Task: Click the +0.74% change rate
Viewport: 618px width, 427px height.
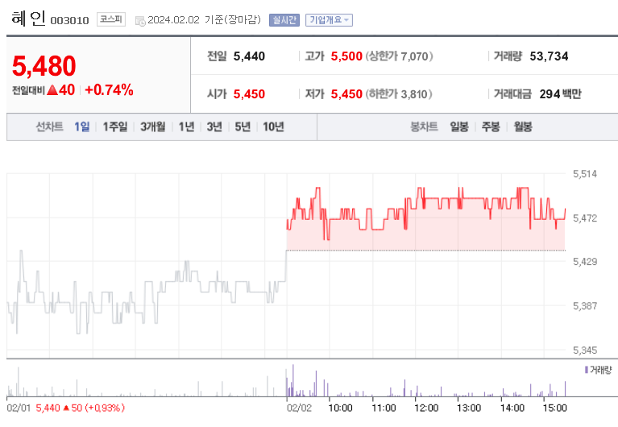Action: pos(109,90)
